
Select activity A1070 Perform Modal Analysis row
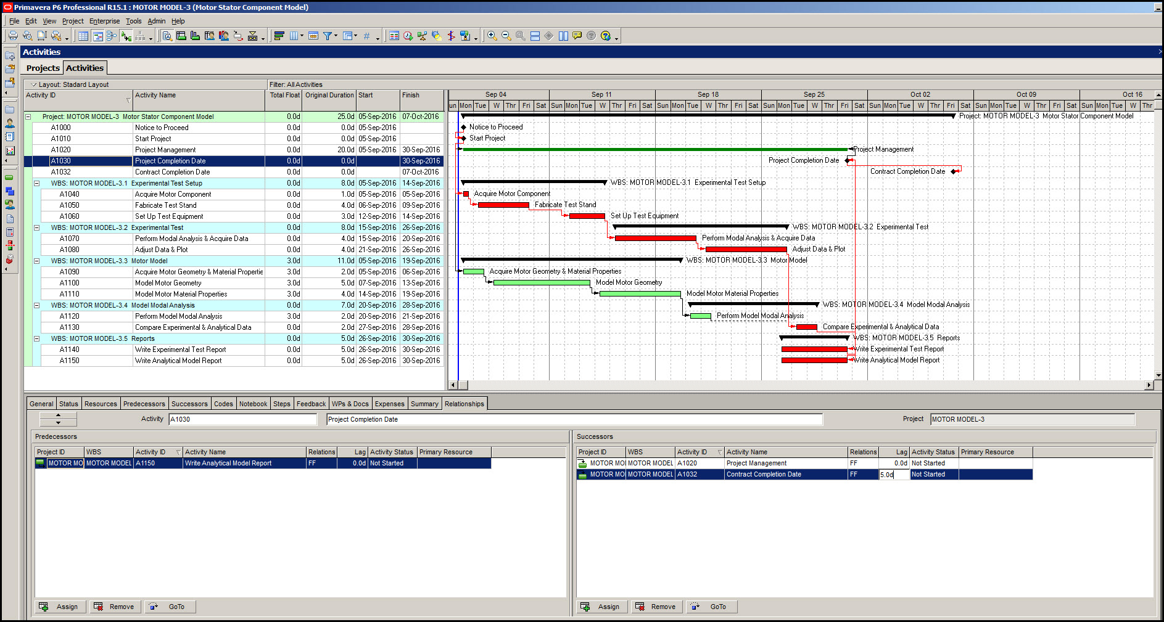pos(234,239)
